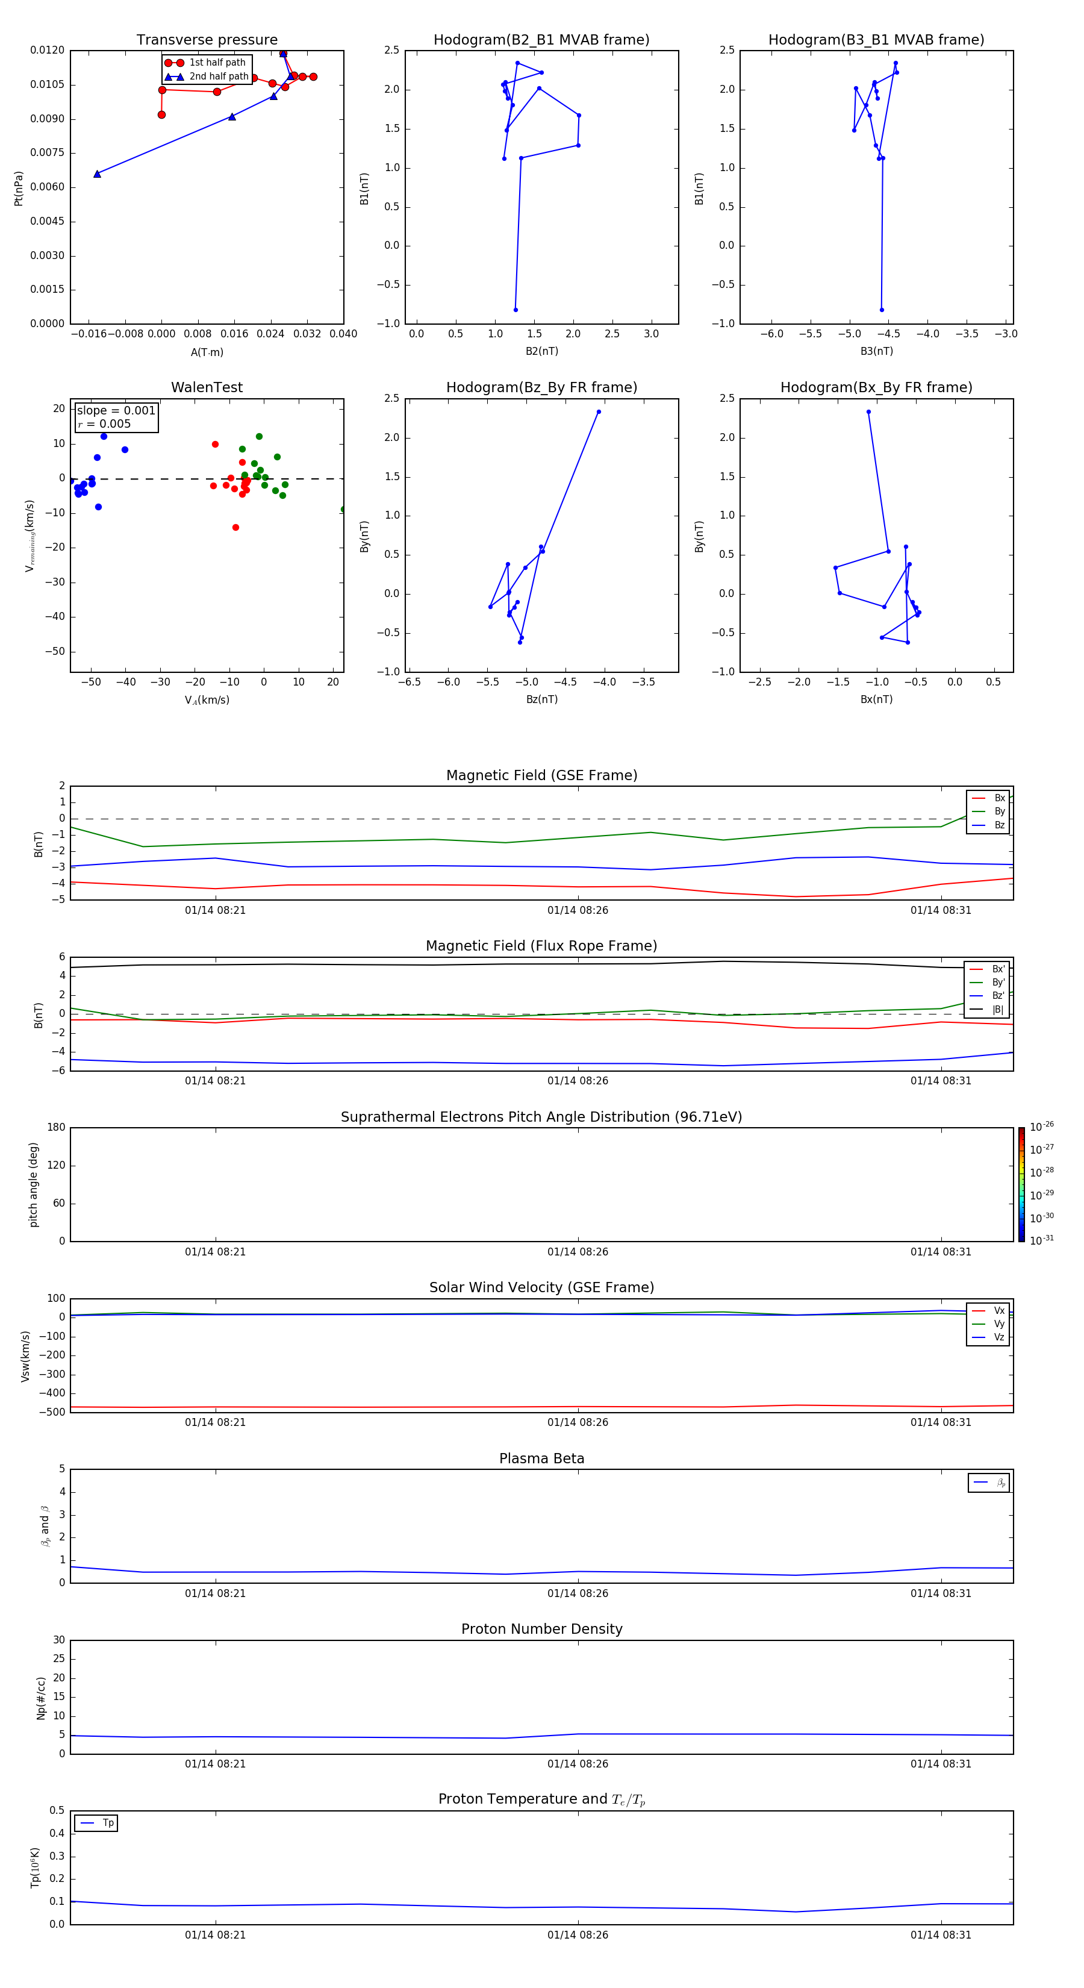This screenshot has width=1084, height=1988.
Task: Click the 'Proton Temperature and Te/Tp' title
Action: (x=541, y=1799)
